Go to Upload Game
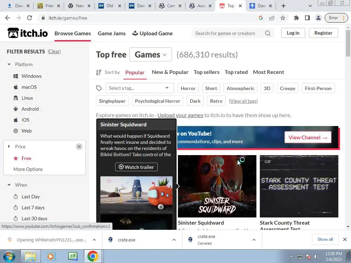 pyautogui.click(x=153, y=33)
